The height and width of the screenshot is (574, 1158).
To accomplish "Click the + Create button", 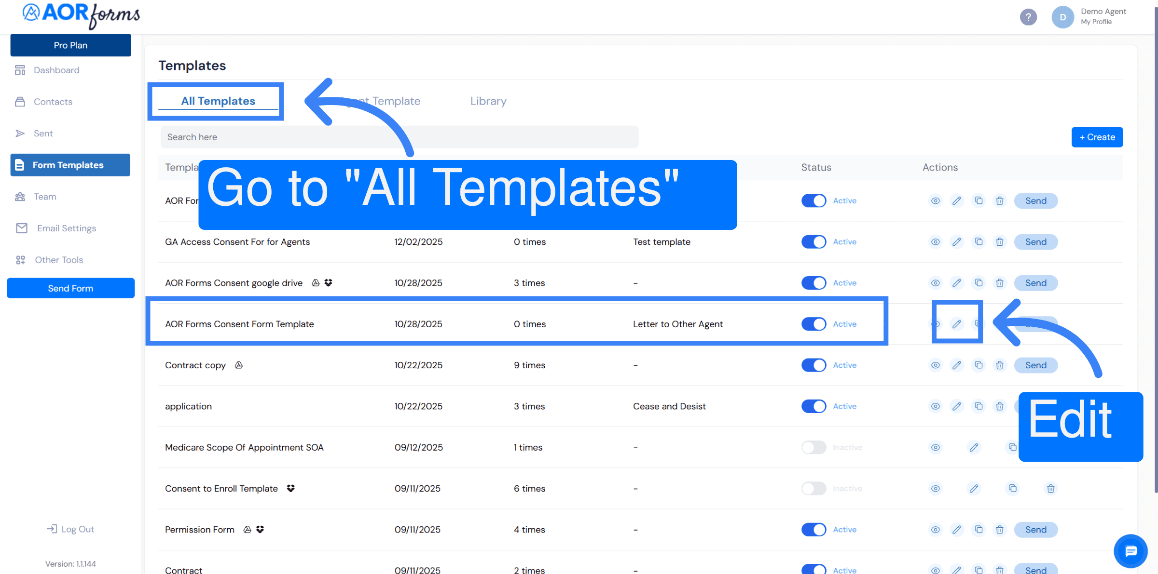I will (x=1097, y=137).
